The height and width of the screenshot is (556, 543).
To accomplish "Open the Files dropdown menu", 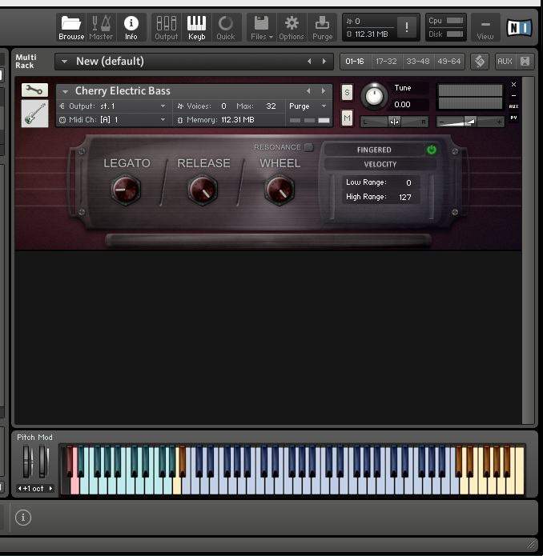I will pyautogui.click(x=261, y=27).
